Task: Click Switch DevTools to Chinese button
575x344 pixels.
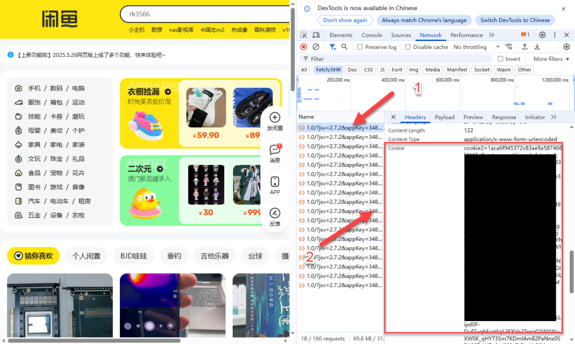Action: [514, 20]
